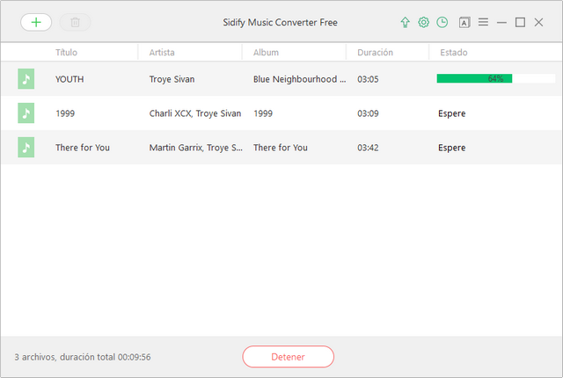Viewport: 563px width, 378px height.
Task: Open the hamburger menu
Action: coord(483,22)
